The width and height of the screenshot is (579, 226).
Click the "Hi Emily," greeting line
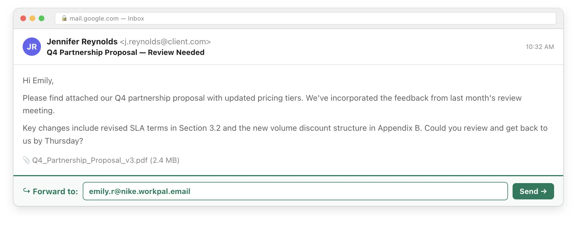(x=38, y=81)
